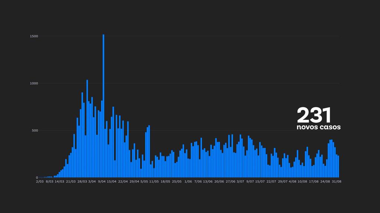Click the 9/04 date label
Image resolution: width=380 pixels, height=213 pixels.
[x=102, y=182]
